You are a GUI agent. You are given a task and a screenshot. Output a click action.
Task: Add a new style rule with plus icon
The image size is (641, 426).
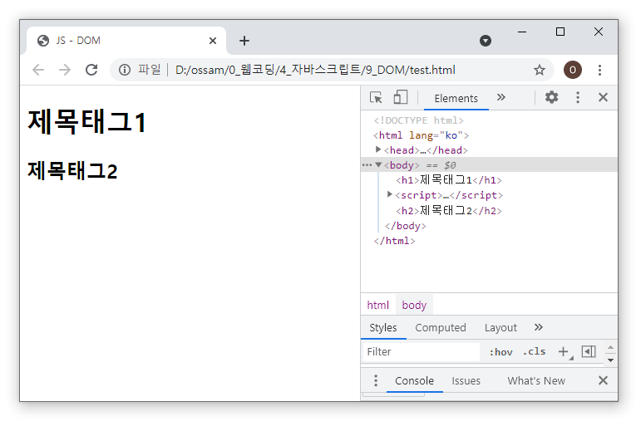pyautogui.click(x=565, y=351)
